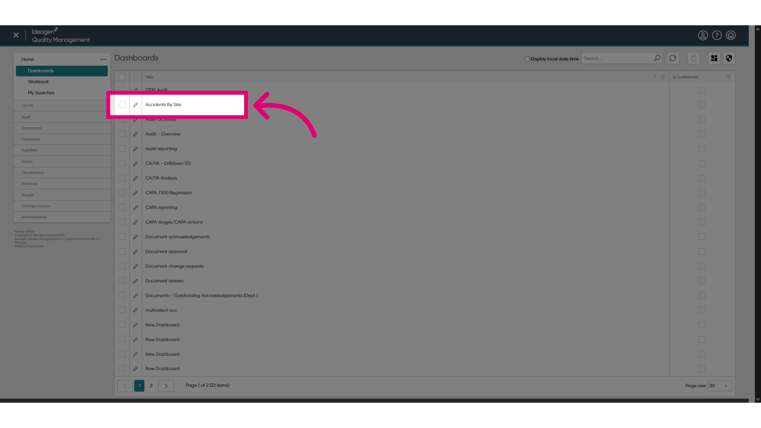The width and height of the screenshot is (761, 428).
Task: Click the delete trash icon
Action: [693, 58]
